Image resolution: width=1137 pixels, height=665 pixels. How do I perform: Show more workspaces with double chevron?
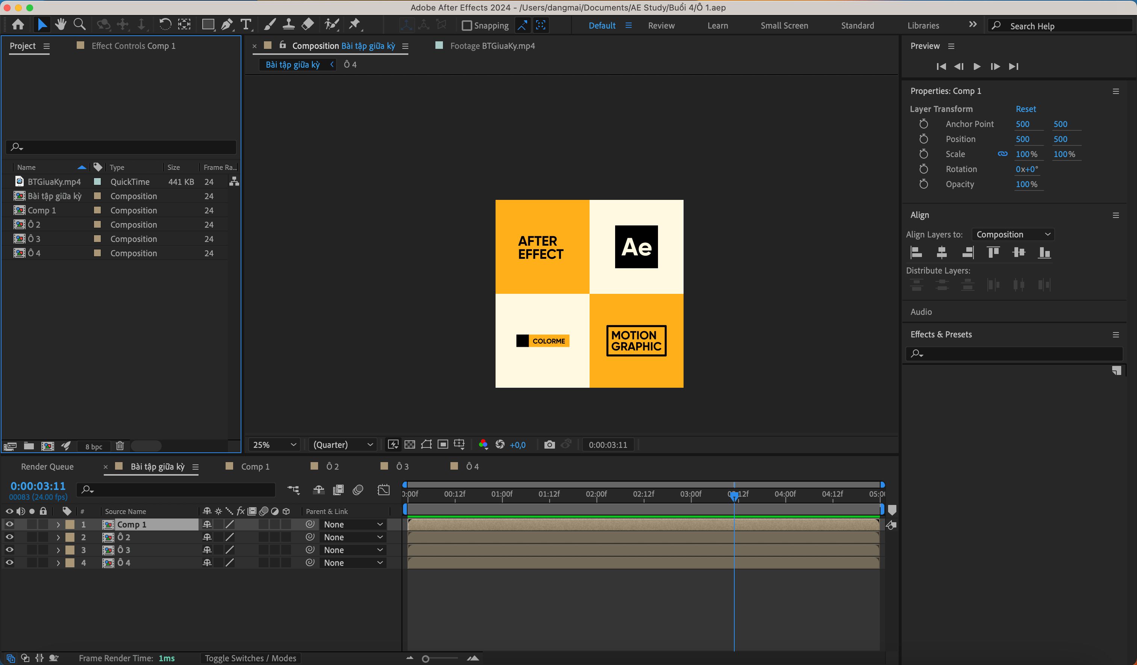973,24
